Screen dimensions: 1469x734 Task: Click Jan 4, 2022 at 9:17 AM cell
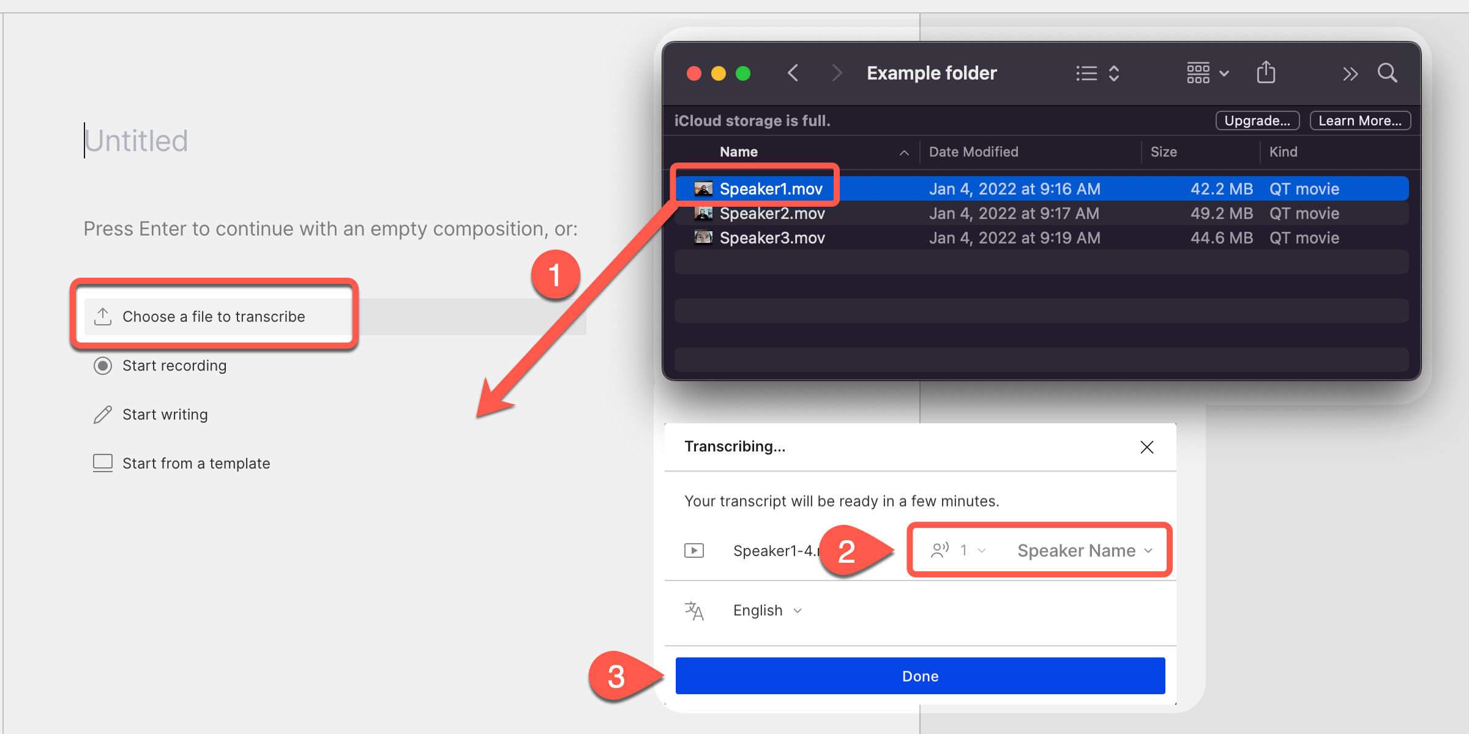click(x=1014, y=213)
